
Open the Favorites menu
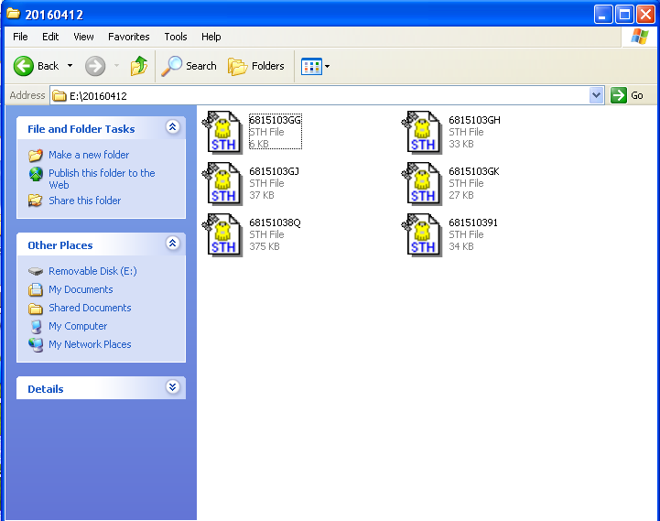click(129, 37)
